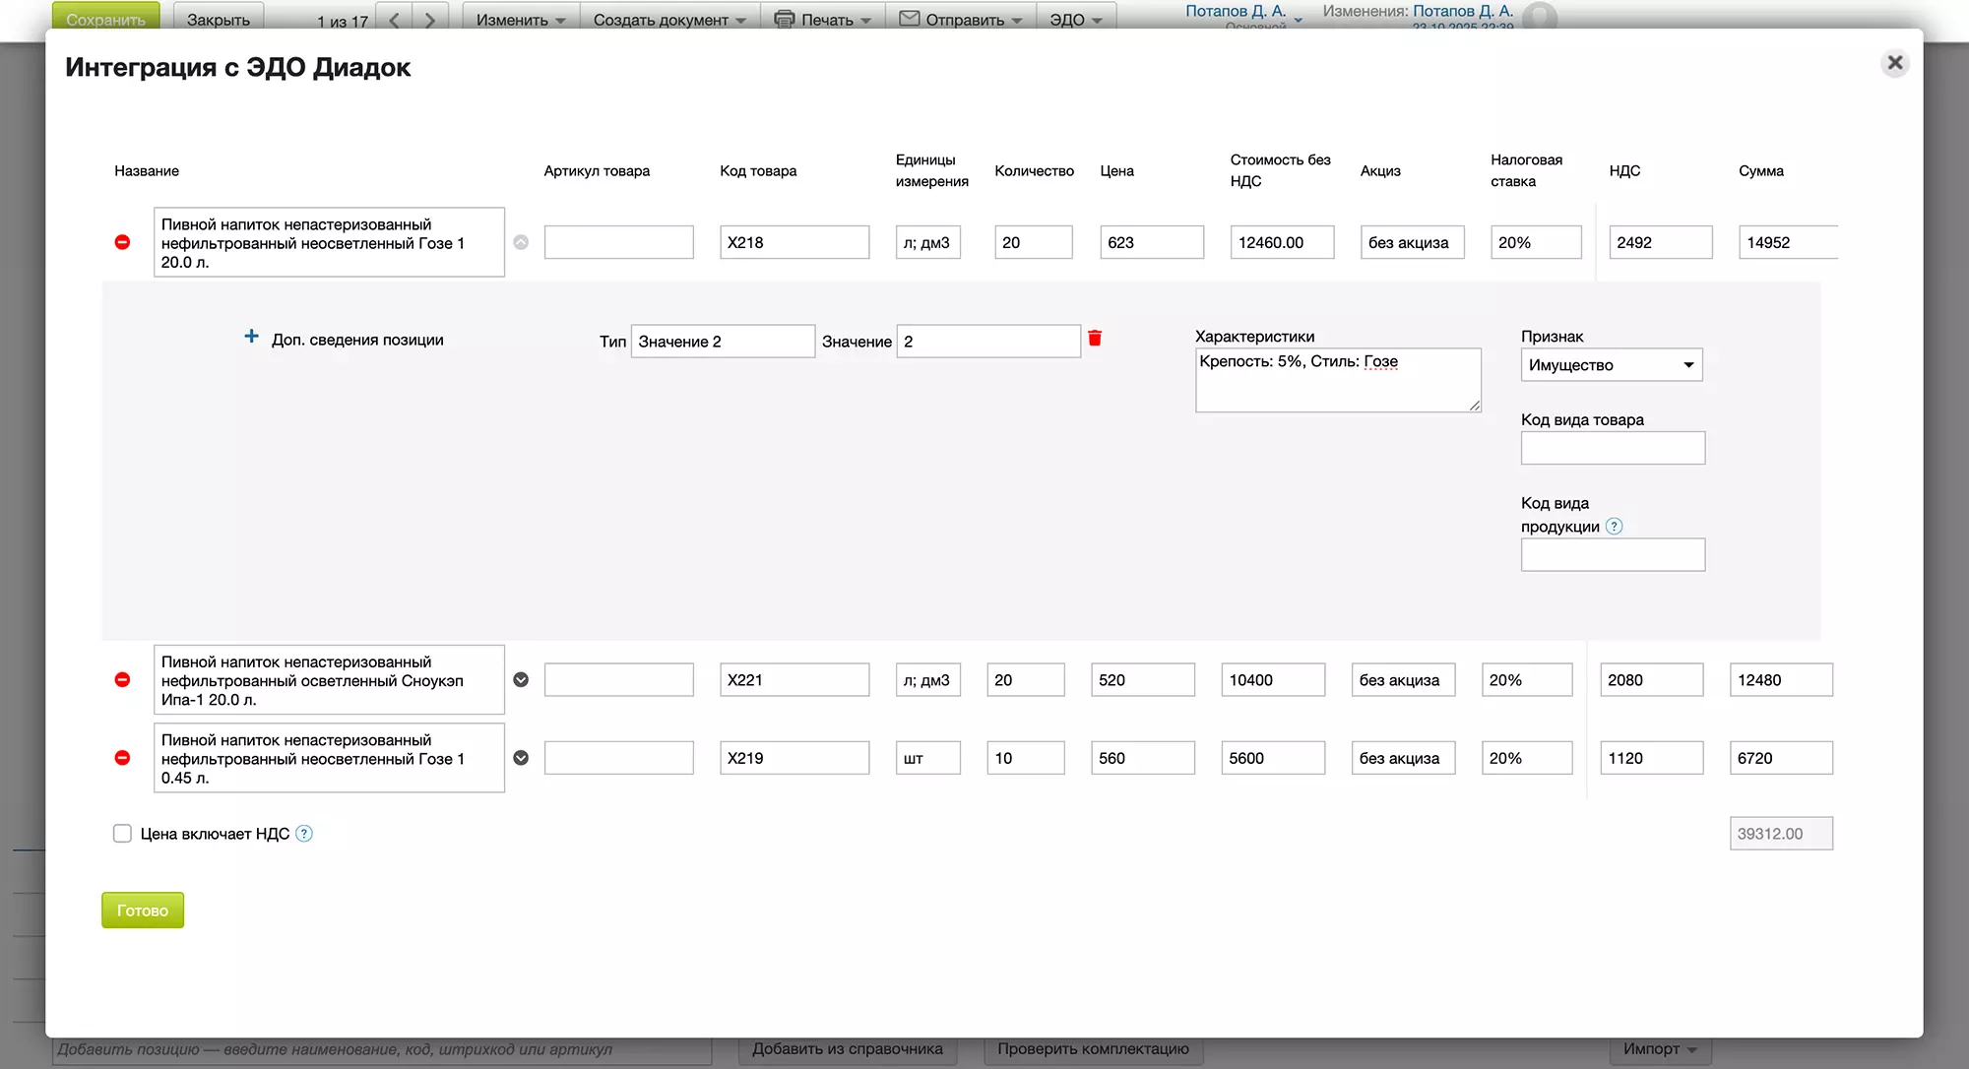Expand details for the Гозе 0.45 л row
1969x1069 pixels.
tap(521, 758)
